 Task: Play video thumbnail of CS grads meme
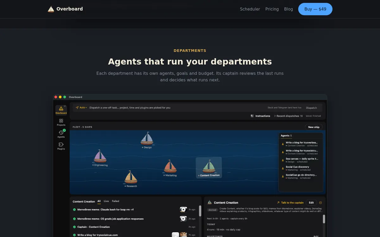[183, 219]
